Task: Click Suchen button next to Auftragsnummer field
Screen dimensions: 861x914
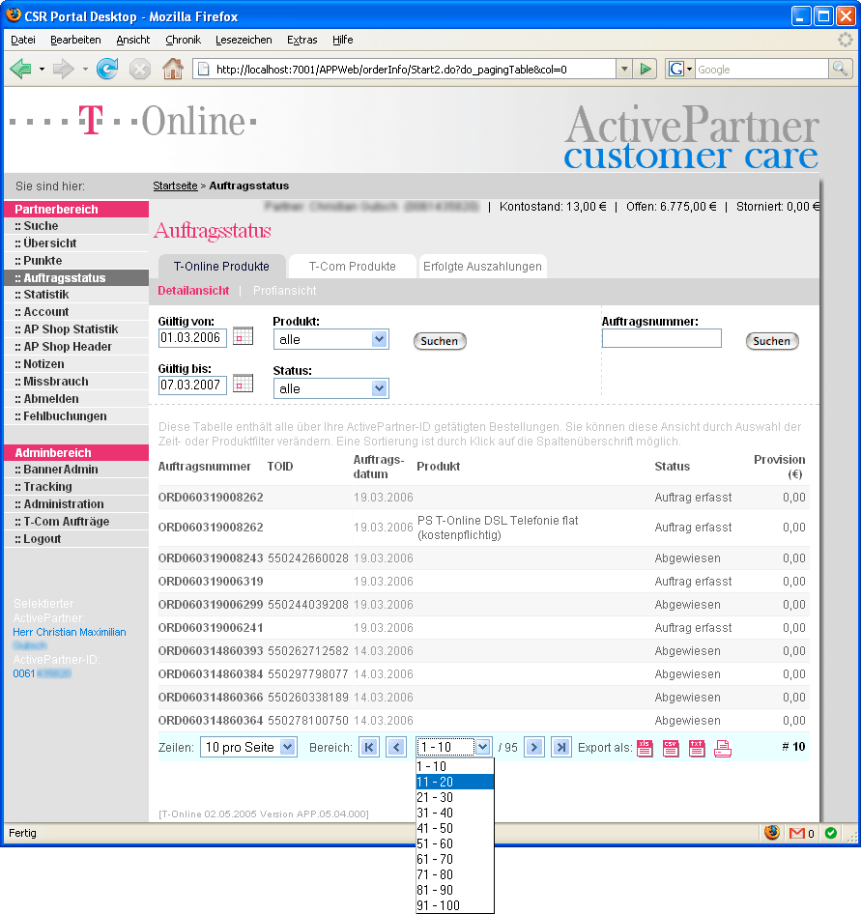Action: pyautogui.click(x=771, y=341)
